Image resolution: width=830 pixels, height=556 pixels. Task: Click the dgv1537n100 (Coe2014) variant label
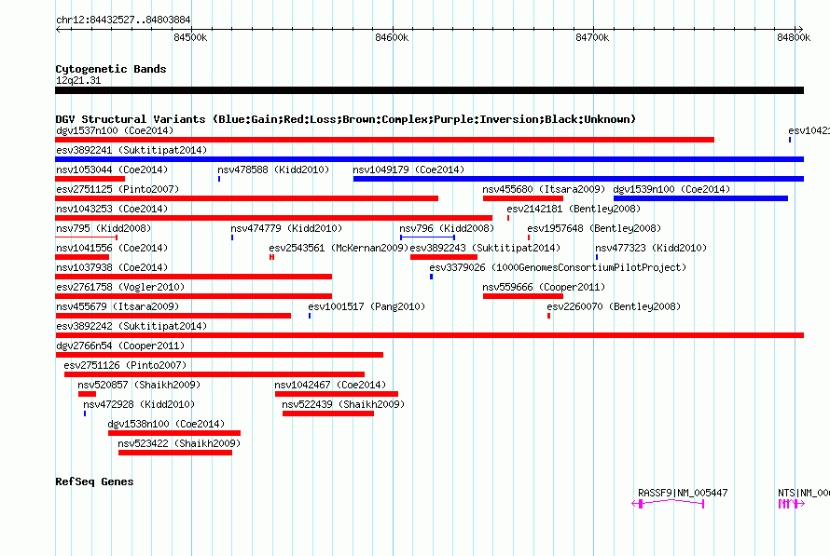point(115,130)
